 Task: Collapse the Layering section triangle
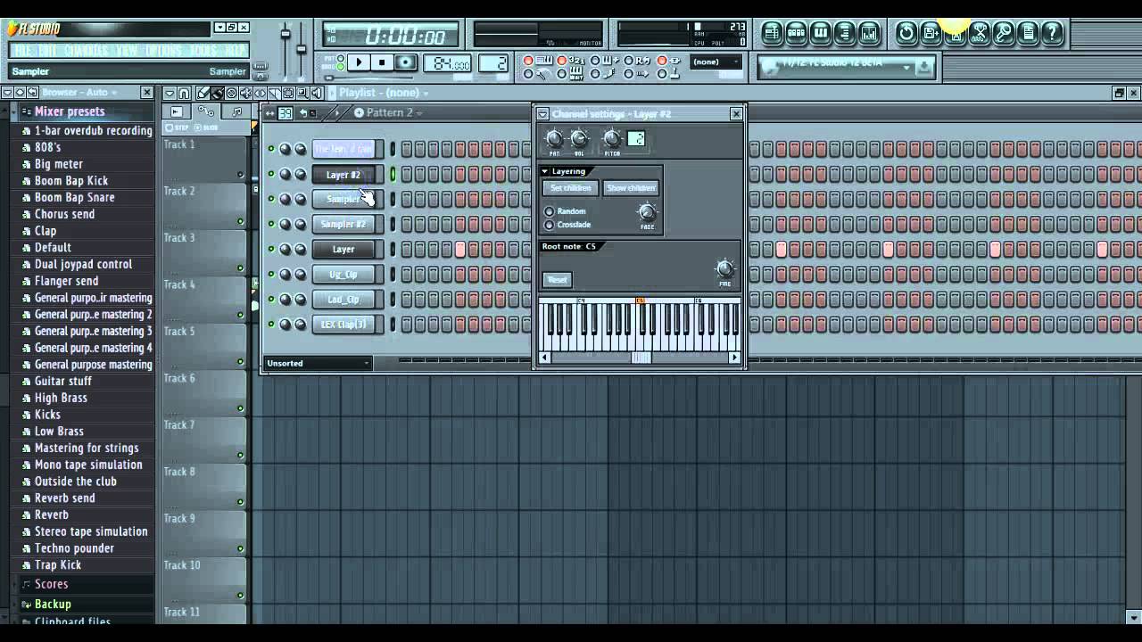click(x=545, y=171)
